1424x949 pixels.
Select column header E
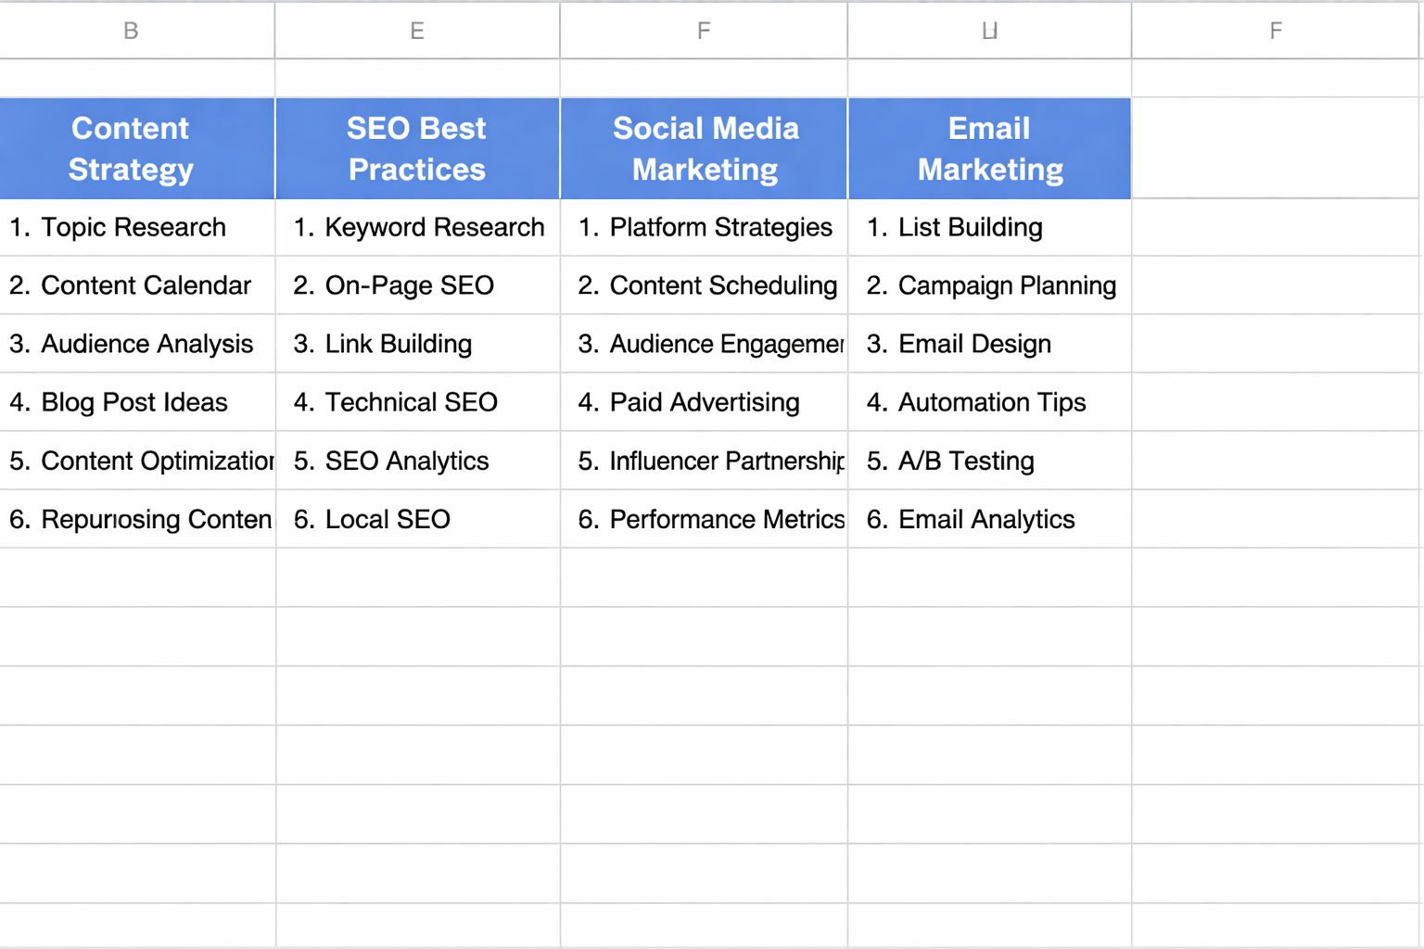416,30
